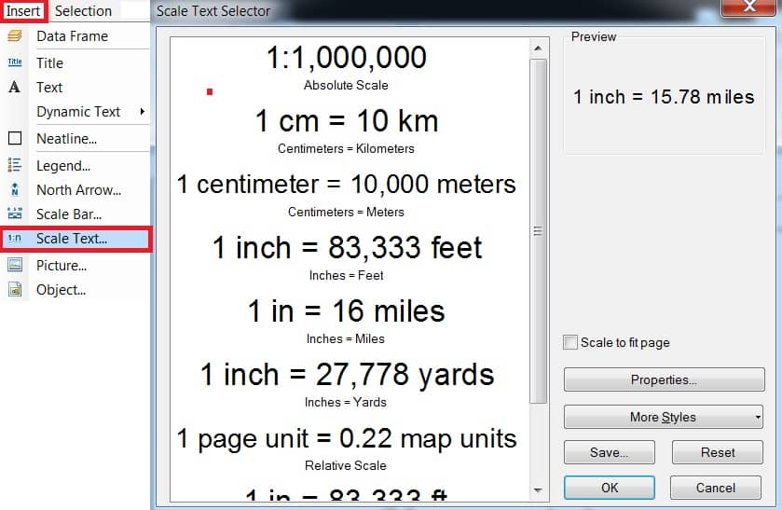Enable Scale to fit page checkbox
Image resolution: width=782 pixels, height=510 pixels.
coord(569,342)
